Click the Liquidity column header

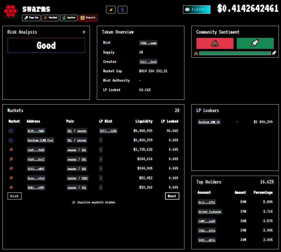click(144, 121)
